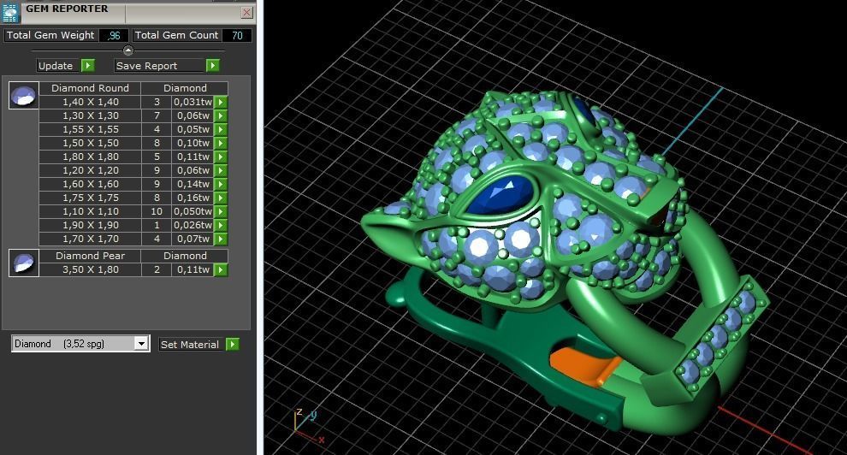Click the blue pear gem on the ring model
The image size is (847, 455).
[500, 196]
